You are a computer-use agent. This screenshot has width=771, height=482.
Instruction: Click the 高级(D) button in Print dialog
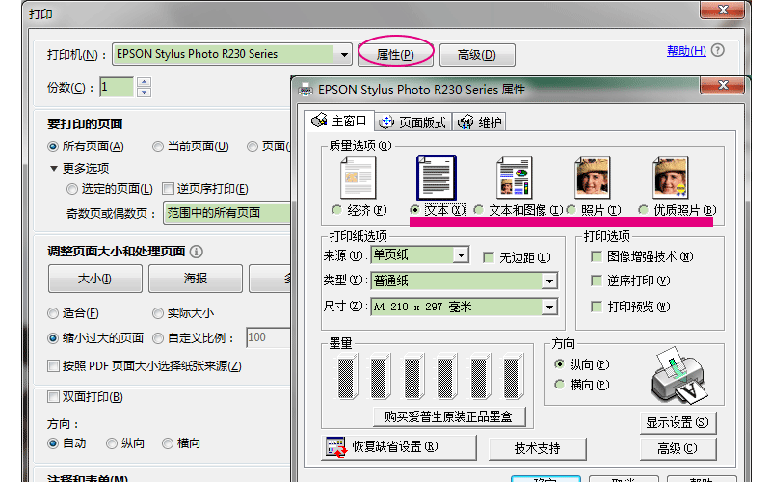pyautogui.click(x=477, y=55)
